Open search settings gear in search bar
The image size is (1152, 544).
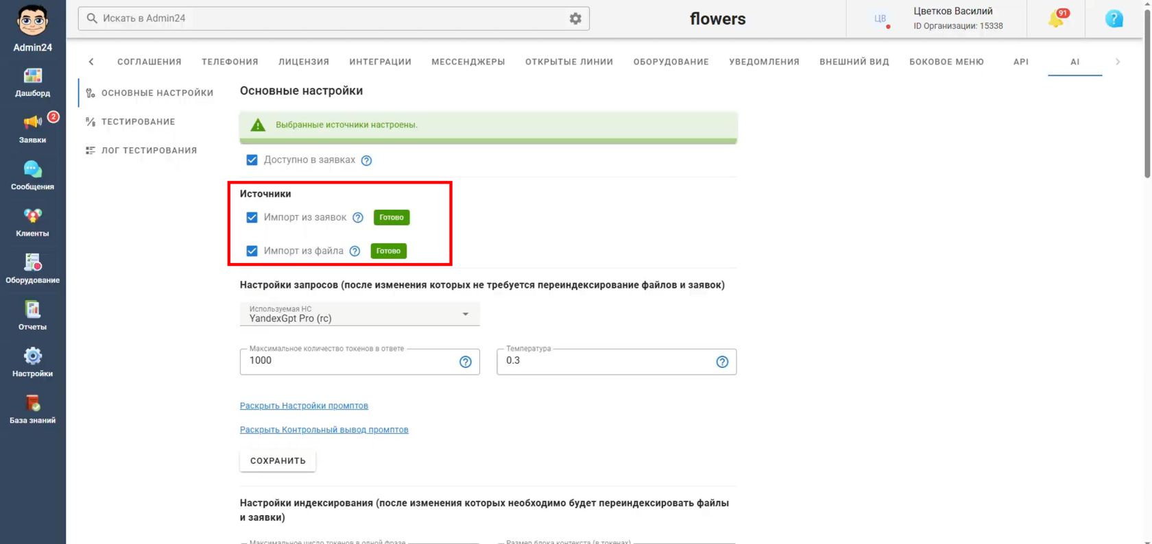(x=575, y=18)
